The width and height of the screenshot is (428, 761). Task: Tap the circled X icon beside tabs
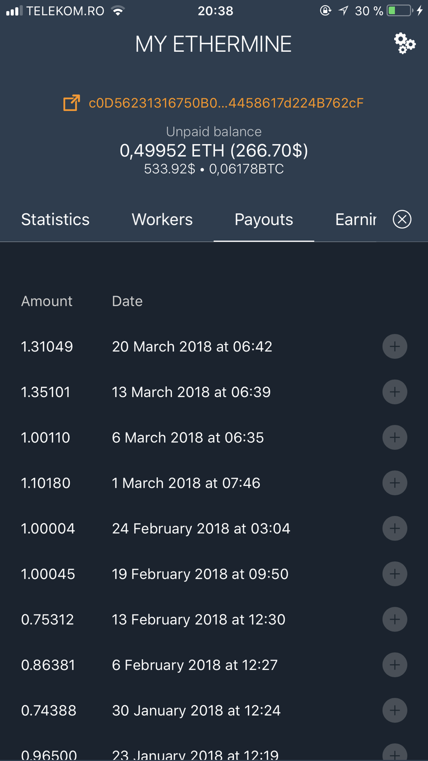[402, 219]
